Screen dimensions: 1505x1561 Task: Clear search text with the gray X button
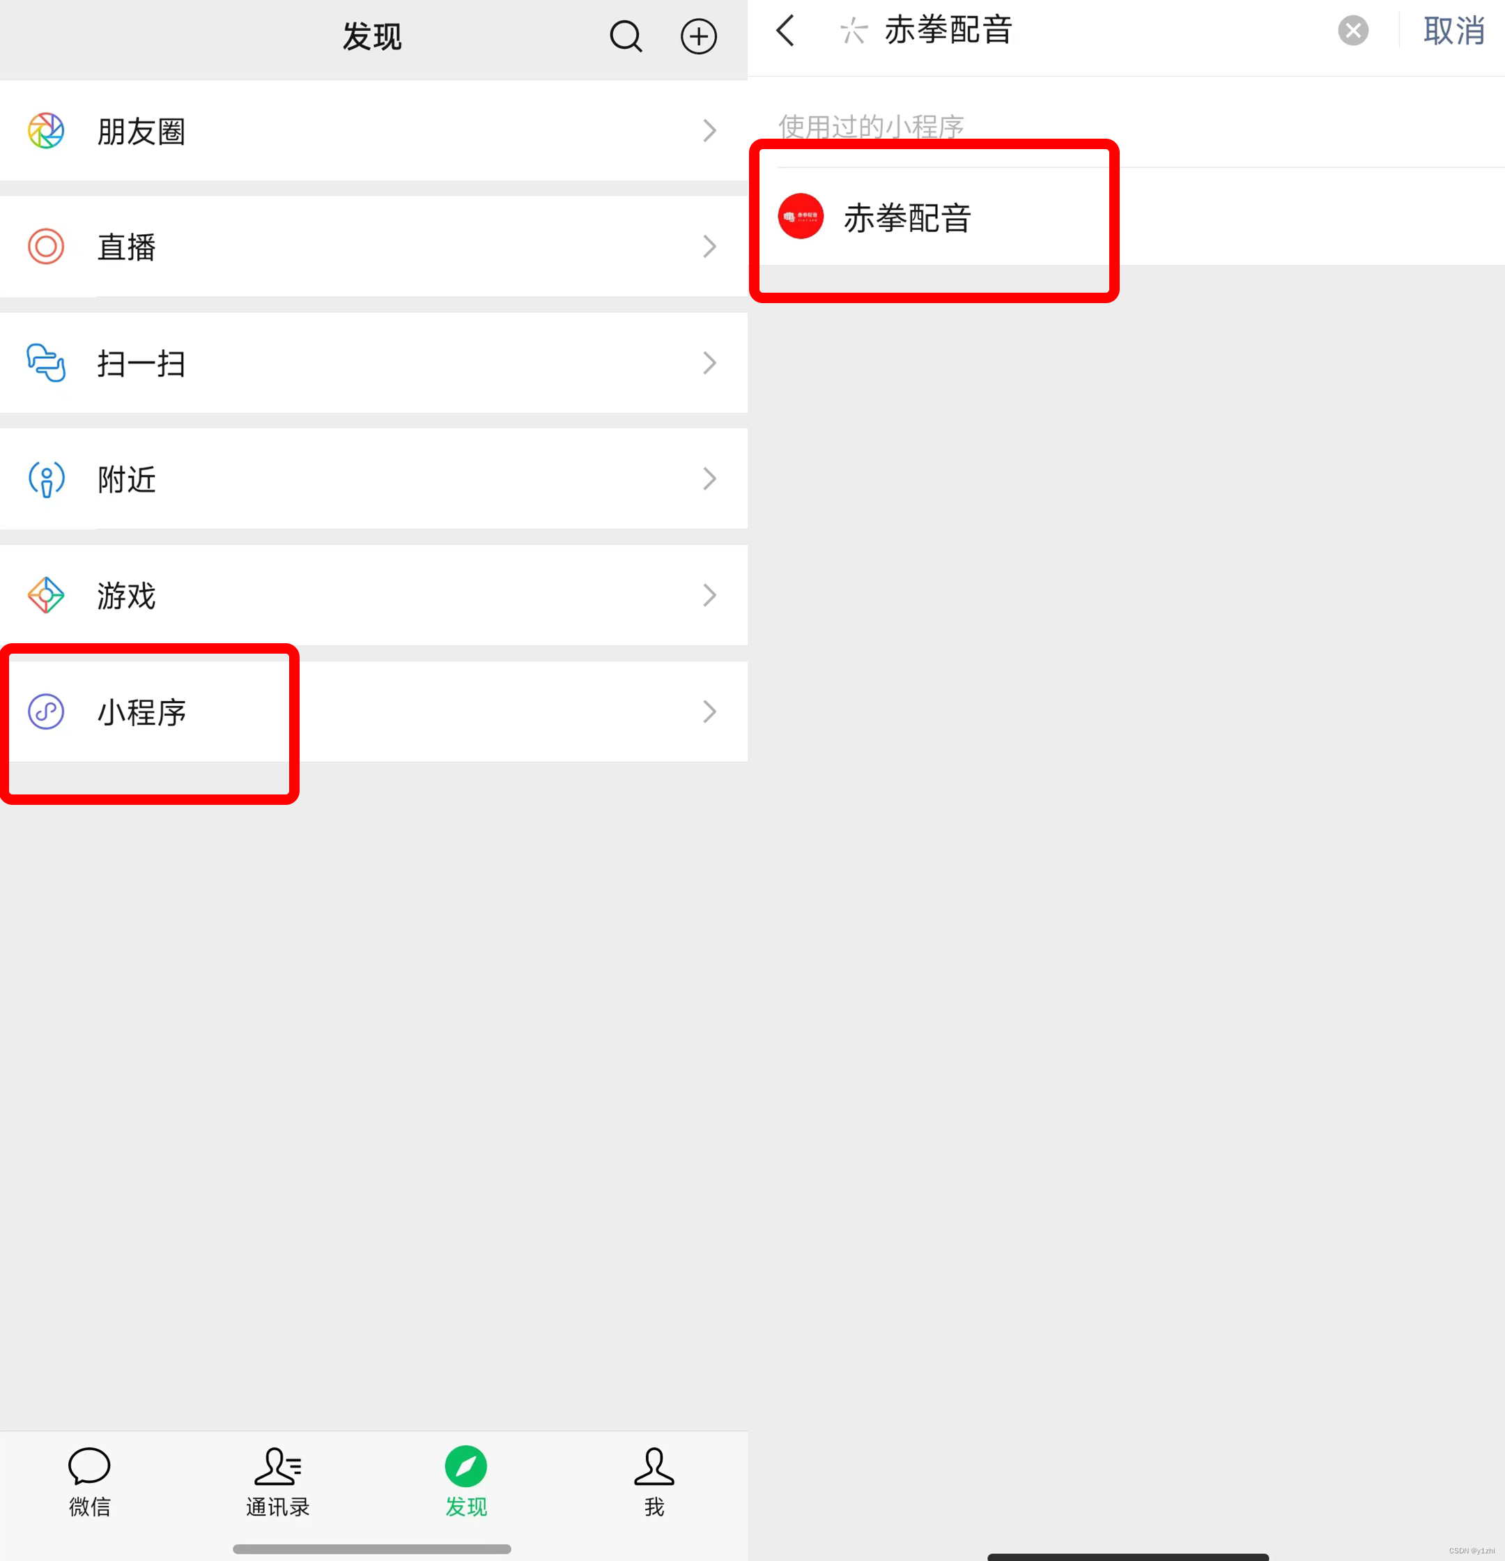coord(1353,31)
